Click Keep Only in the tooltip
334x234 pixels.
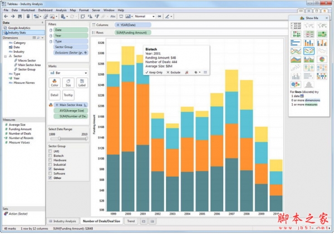(154, 73)
